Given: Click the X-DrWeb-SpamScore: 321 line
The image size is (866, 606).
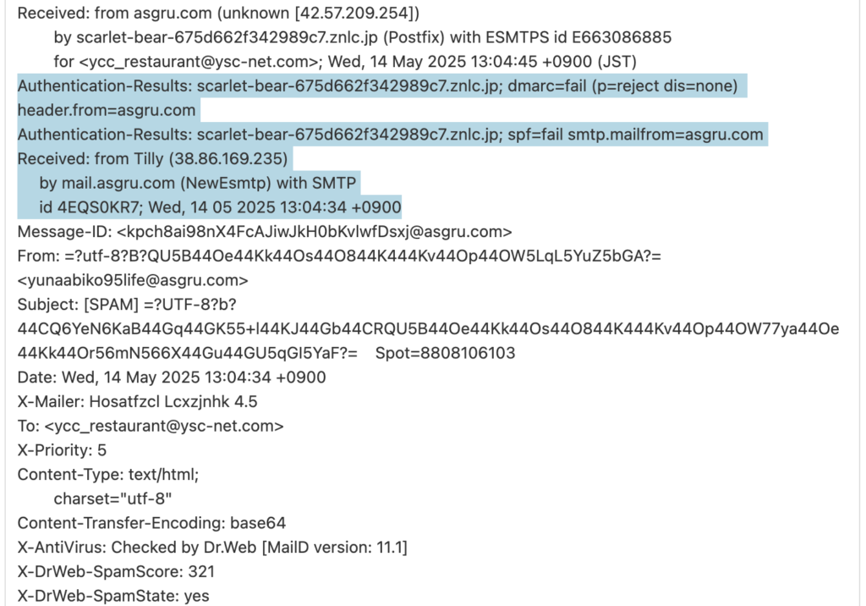Looking at the screenshot, I should [x=116, y=572].
